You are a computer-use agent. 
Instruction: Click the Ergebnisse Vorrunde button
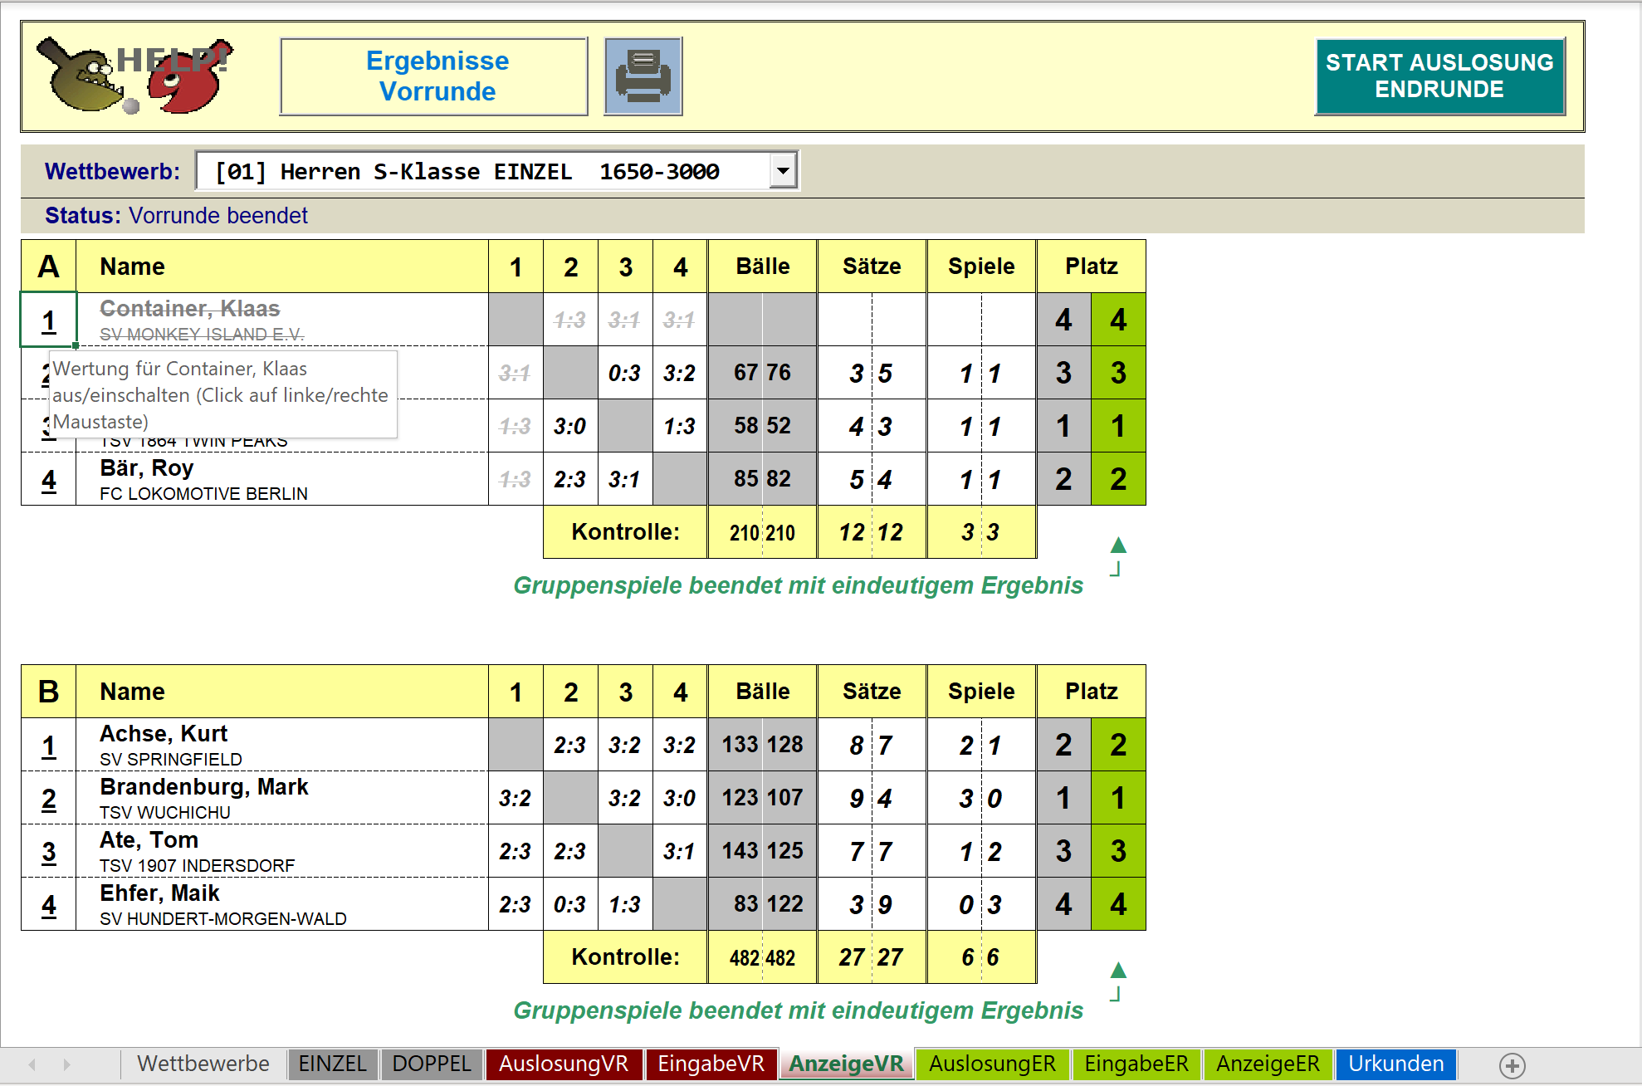point(434,76)
